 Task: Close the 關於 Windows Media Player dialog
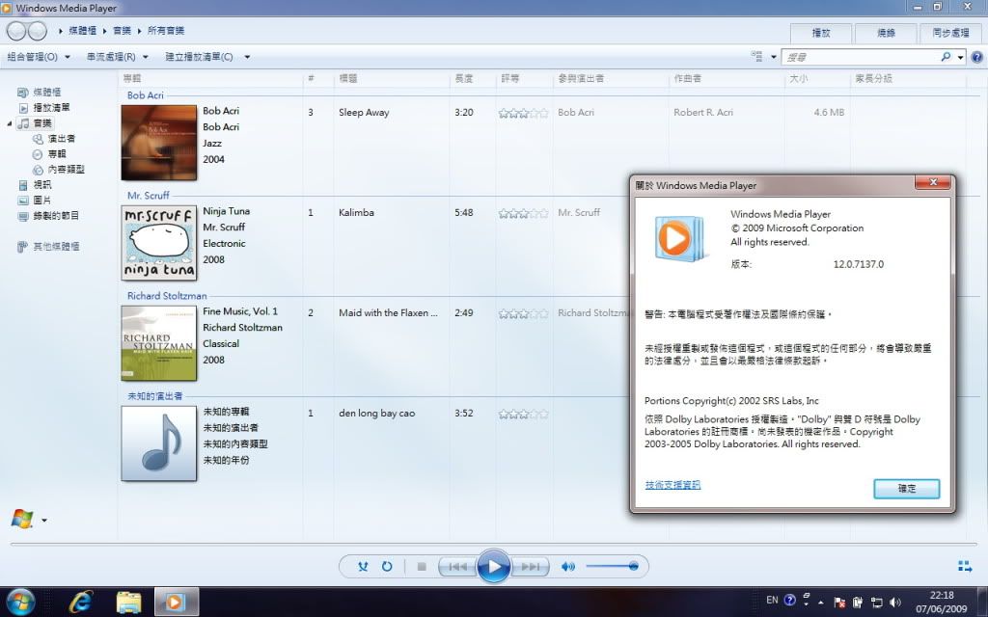933,182
